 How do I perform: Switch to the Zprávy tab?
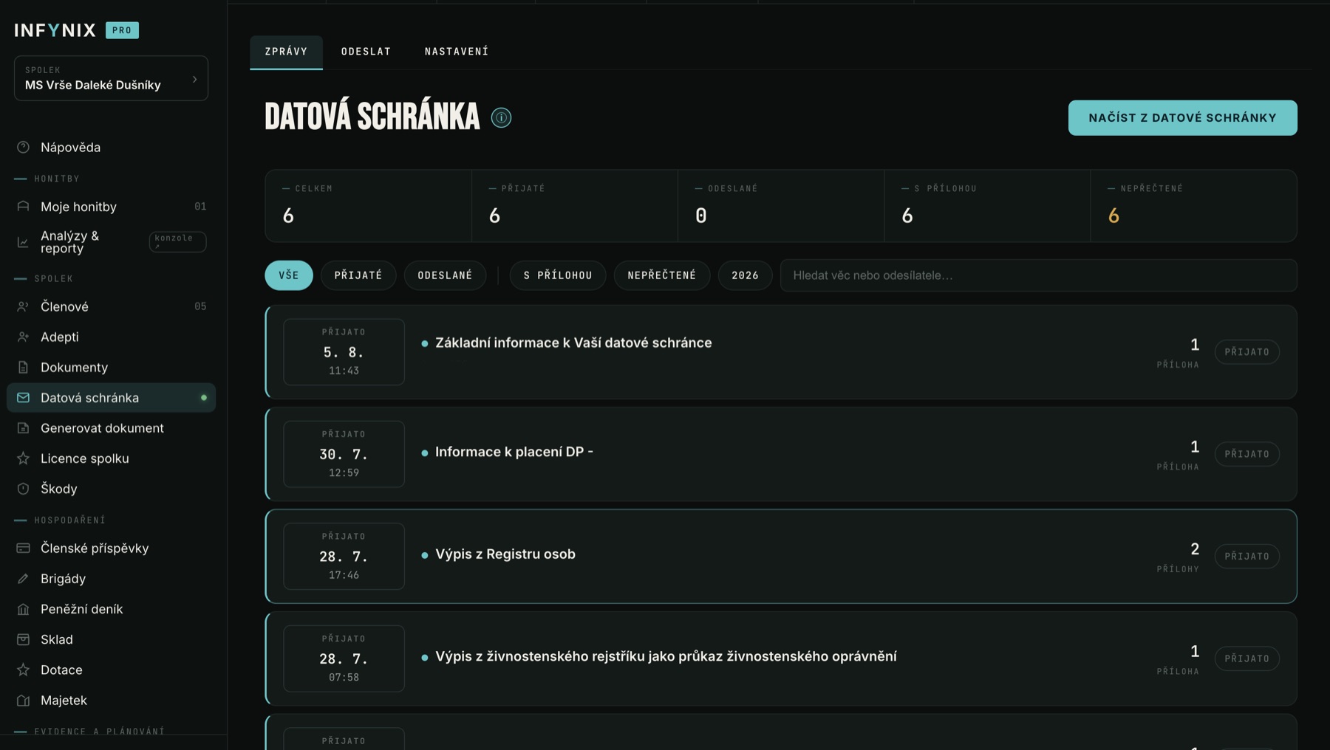[x=286, y=52]
